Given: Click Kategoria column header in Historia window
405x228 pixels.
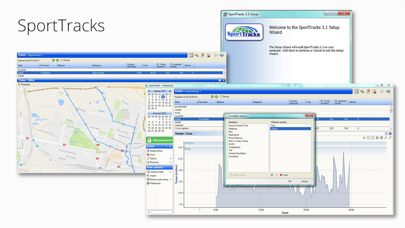Looking at the screenshot, I should (x=270, y=102).
